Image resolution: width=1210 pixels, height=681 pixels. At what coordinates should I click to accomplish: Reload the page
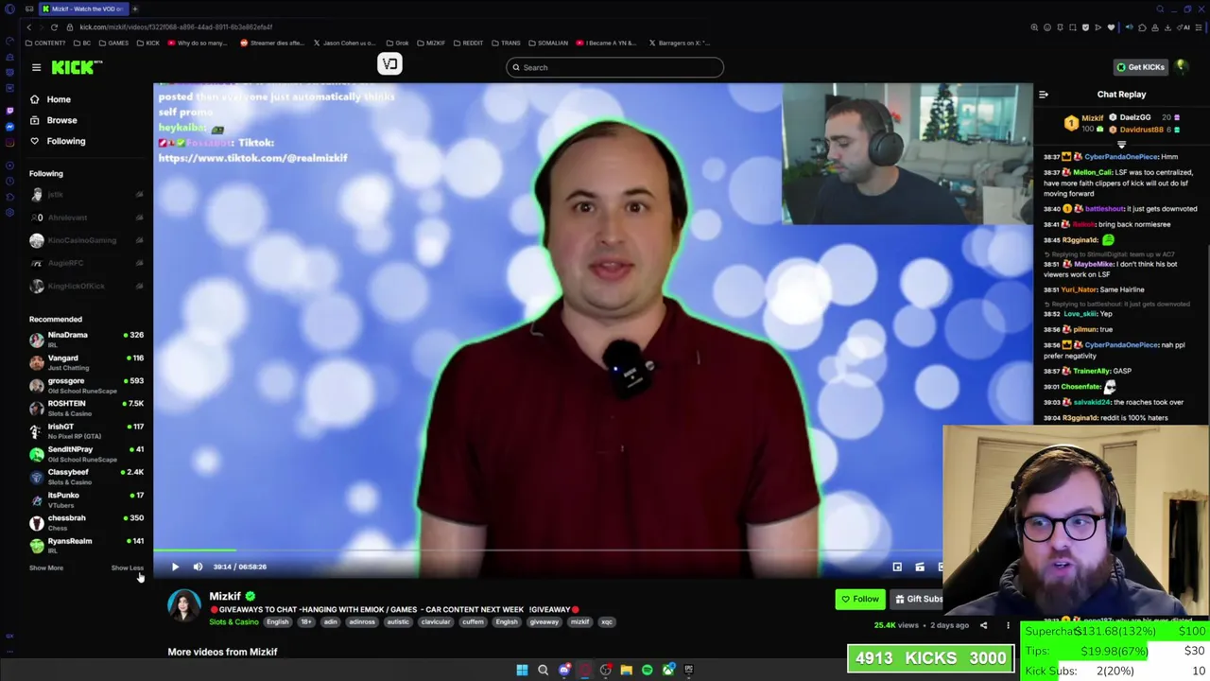[54, 26]
